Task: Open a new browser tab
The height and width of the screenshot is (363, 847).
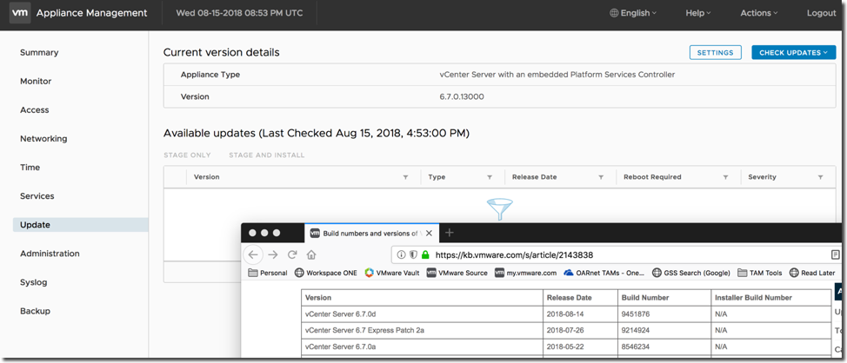Action: click(x=449, y=233)
